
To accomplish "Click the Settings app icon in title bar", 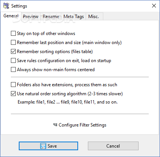I will 6,6.
